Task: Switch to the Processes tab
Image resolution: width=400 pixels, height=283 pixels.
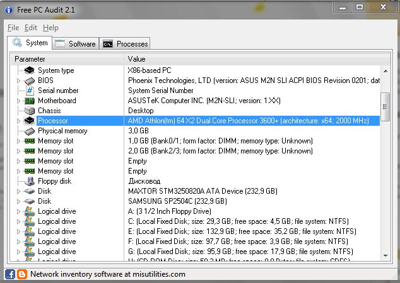Action: pos(125,44)
